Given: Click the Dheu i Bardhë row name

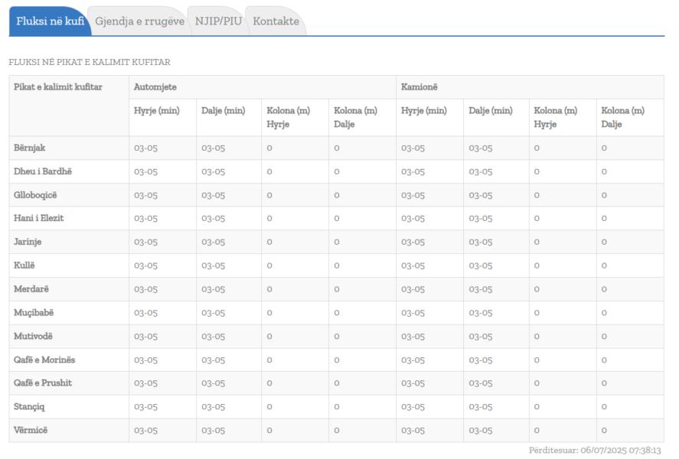Looking at the screenshot, I should click(43, 171).
